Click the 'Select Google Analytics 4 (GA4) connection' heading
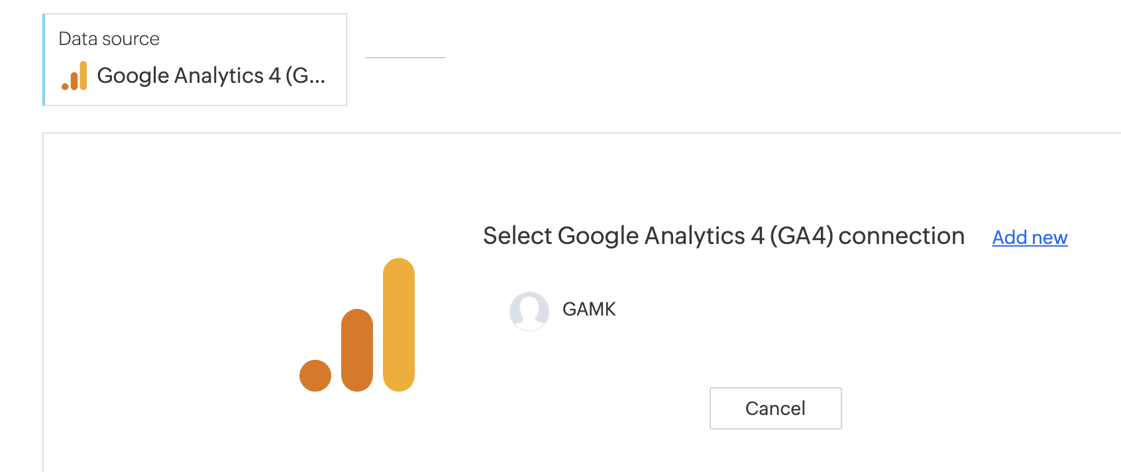The image size is (1121, 472). pyautogui.click(x=723, y=236)
